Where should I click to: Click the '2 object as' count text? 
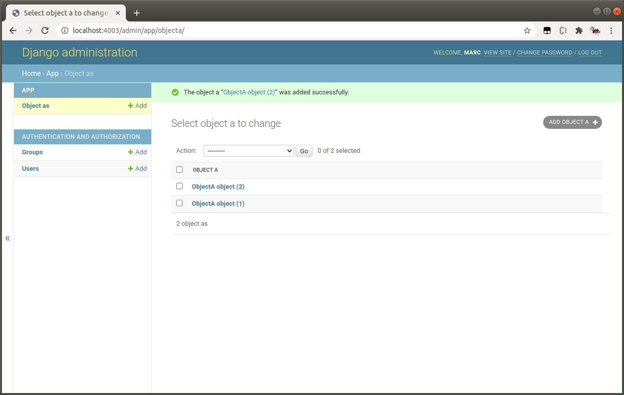coord(192,224)
